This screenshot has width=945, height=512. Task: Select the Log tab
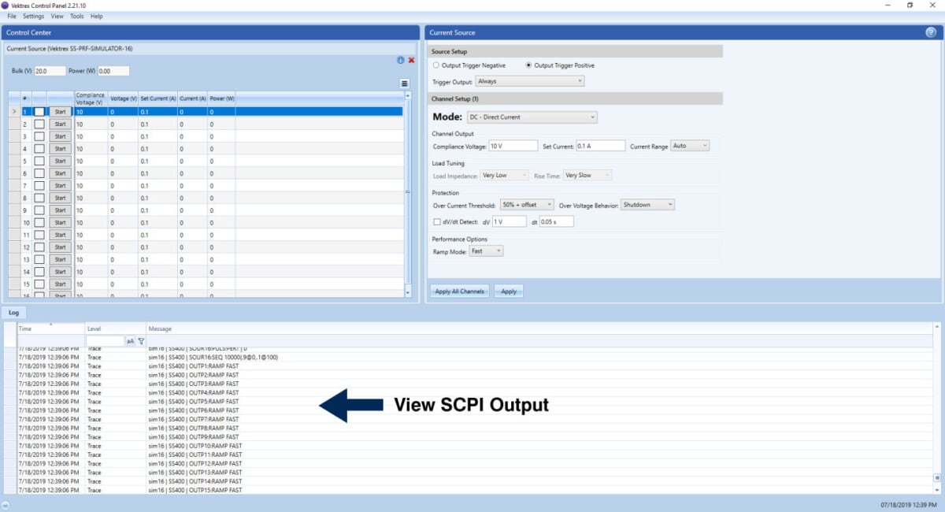point(13,313)
